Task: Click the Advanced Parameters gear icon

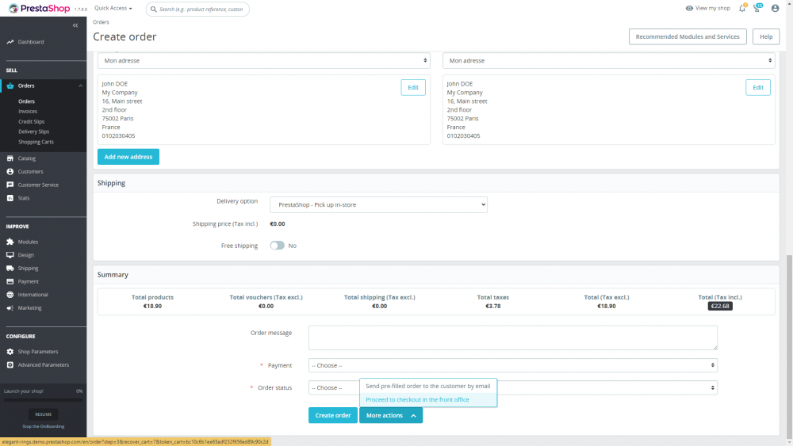Action: tap(10, 364)
